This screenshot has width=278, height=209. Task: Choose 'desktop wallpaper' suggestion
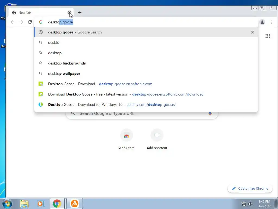(x=146, y=73)
